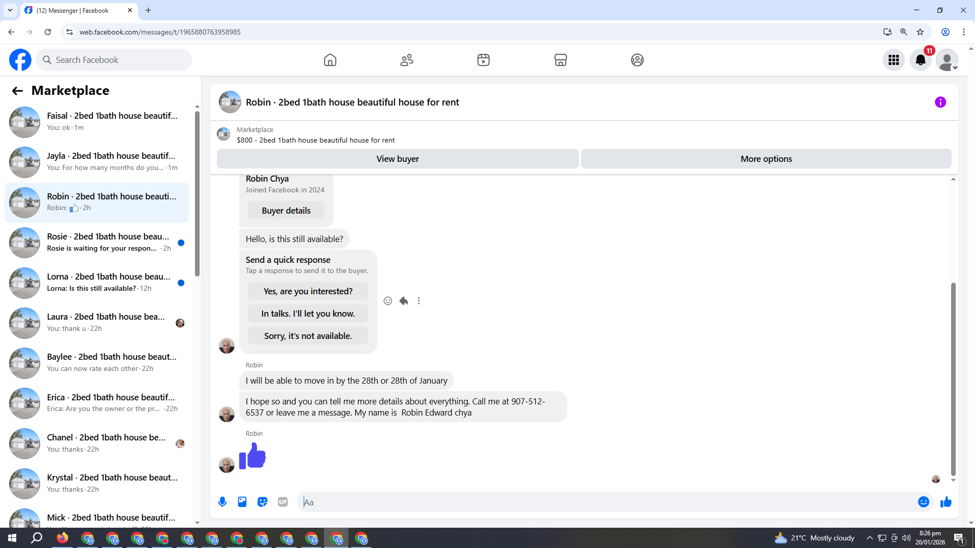Open the Rosie conversation

tap(96, 243)
